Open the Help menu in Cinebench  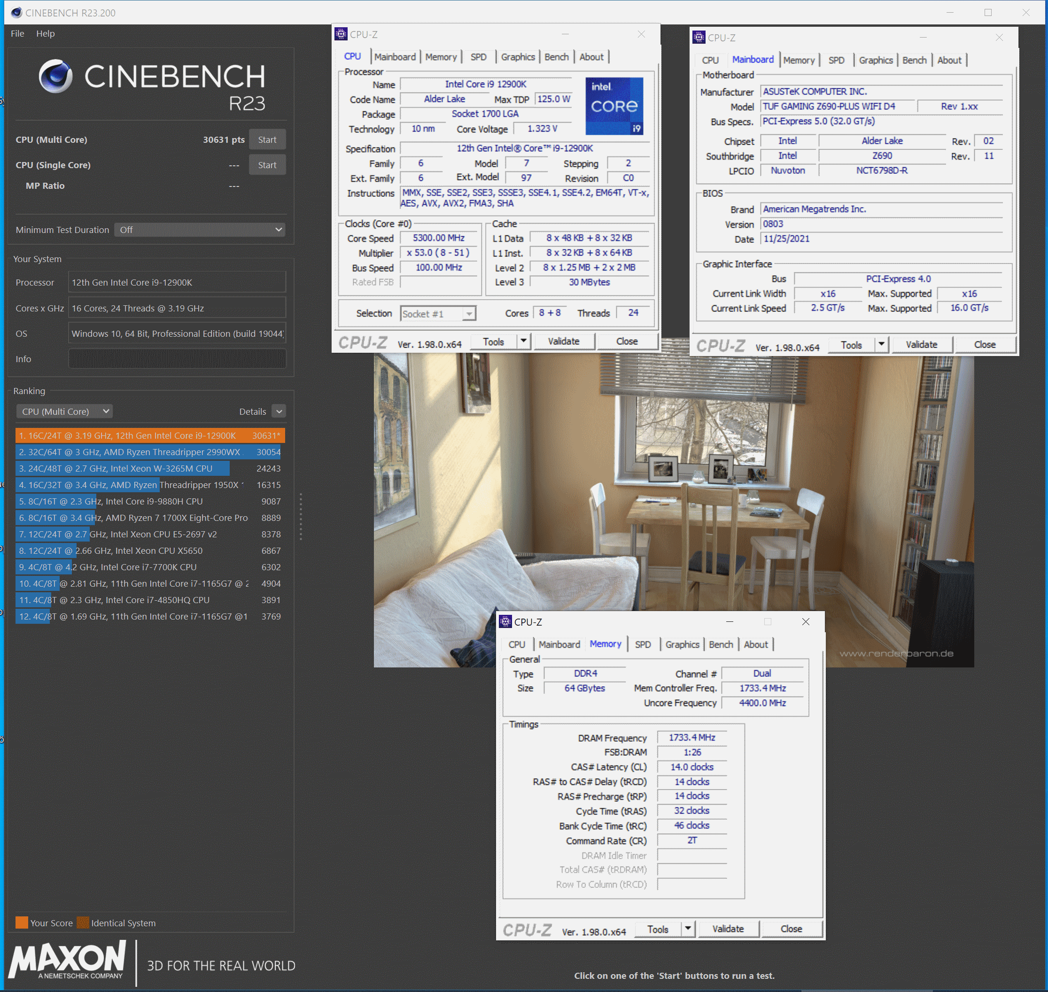click(46, 33)
